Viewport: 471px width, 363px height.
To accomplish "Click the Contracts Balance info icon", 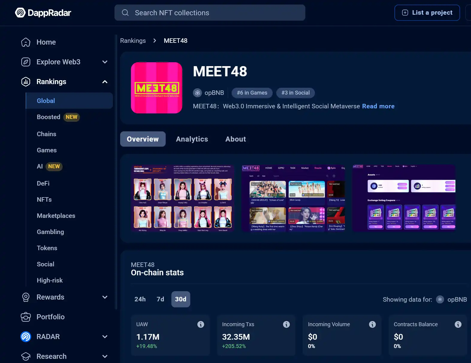I will 458,324.
